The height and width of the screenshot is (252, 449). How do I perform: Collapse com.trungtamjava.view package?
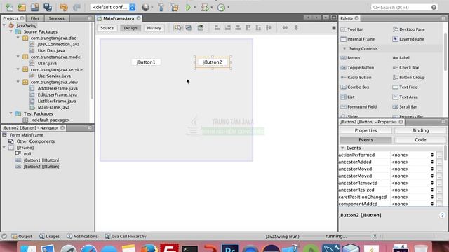18,82
